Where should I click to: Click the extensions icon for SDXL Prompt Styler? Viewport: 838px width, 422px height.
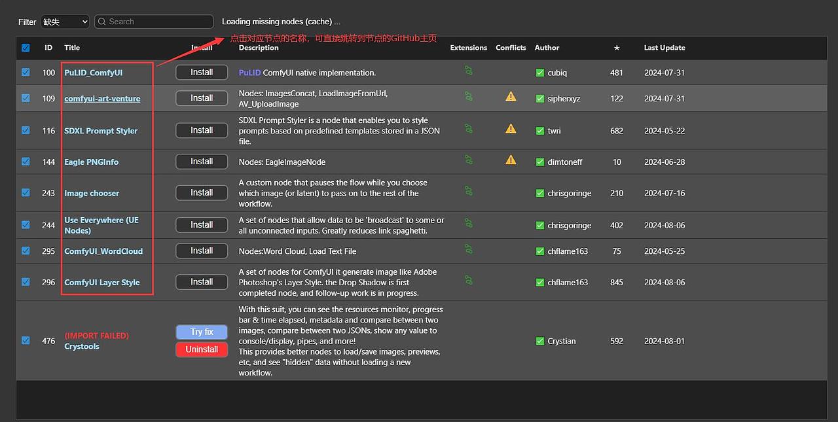pyautogui.click(x=469, y=129)
